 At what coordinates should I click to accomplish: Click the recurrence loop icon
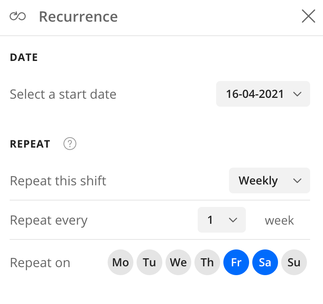point(18,16)
